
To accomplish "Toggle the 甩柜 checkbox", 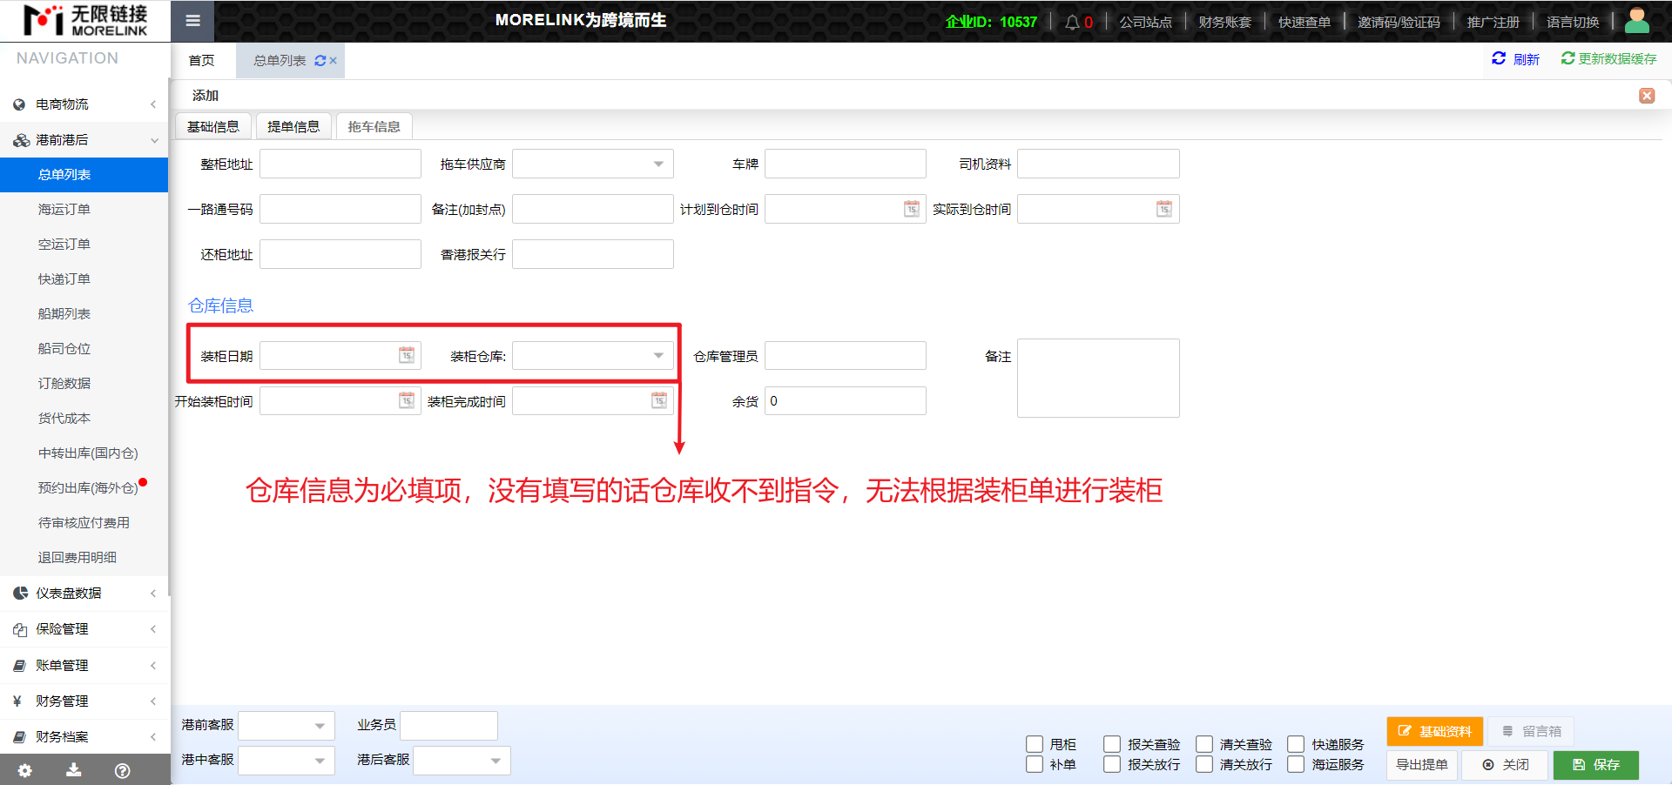I will pyautogui.click(x=1035, y=744).
